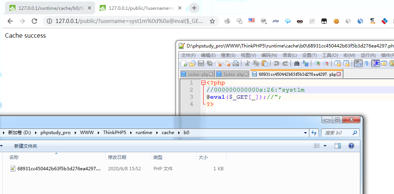
Task: Click Paste clipboard icon in Notepad++
Action: tap(264, 63)
